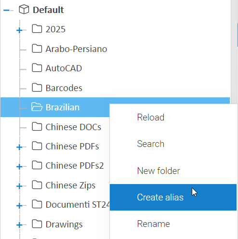The image size is (238, 239).
Task: Expand the 2025 folder
Action: 19,30
